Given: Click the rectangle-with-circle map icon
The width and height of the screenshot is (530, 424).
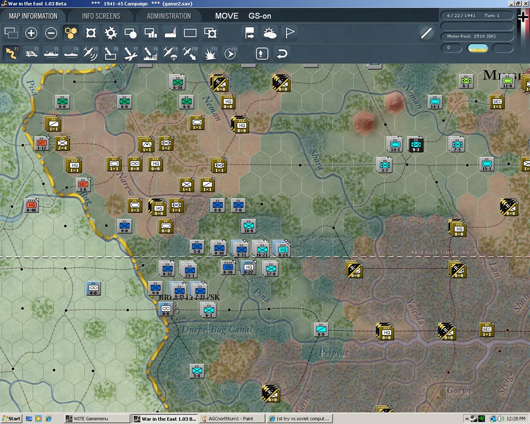Looking at the screenshot, I should pyautogui.click(x=130, y=33).
